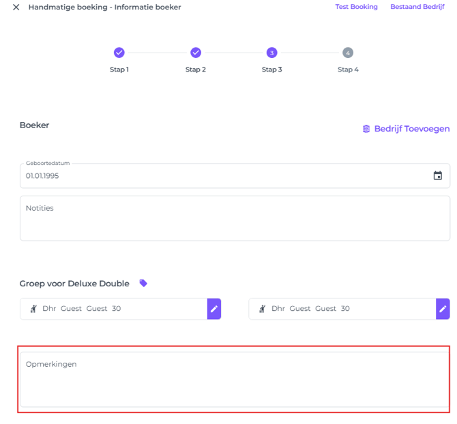Close the Handmatige boeking dialog
Screen dimensions: 457x424
(x=16, y=7)
